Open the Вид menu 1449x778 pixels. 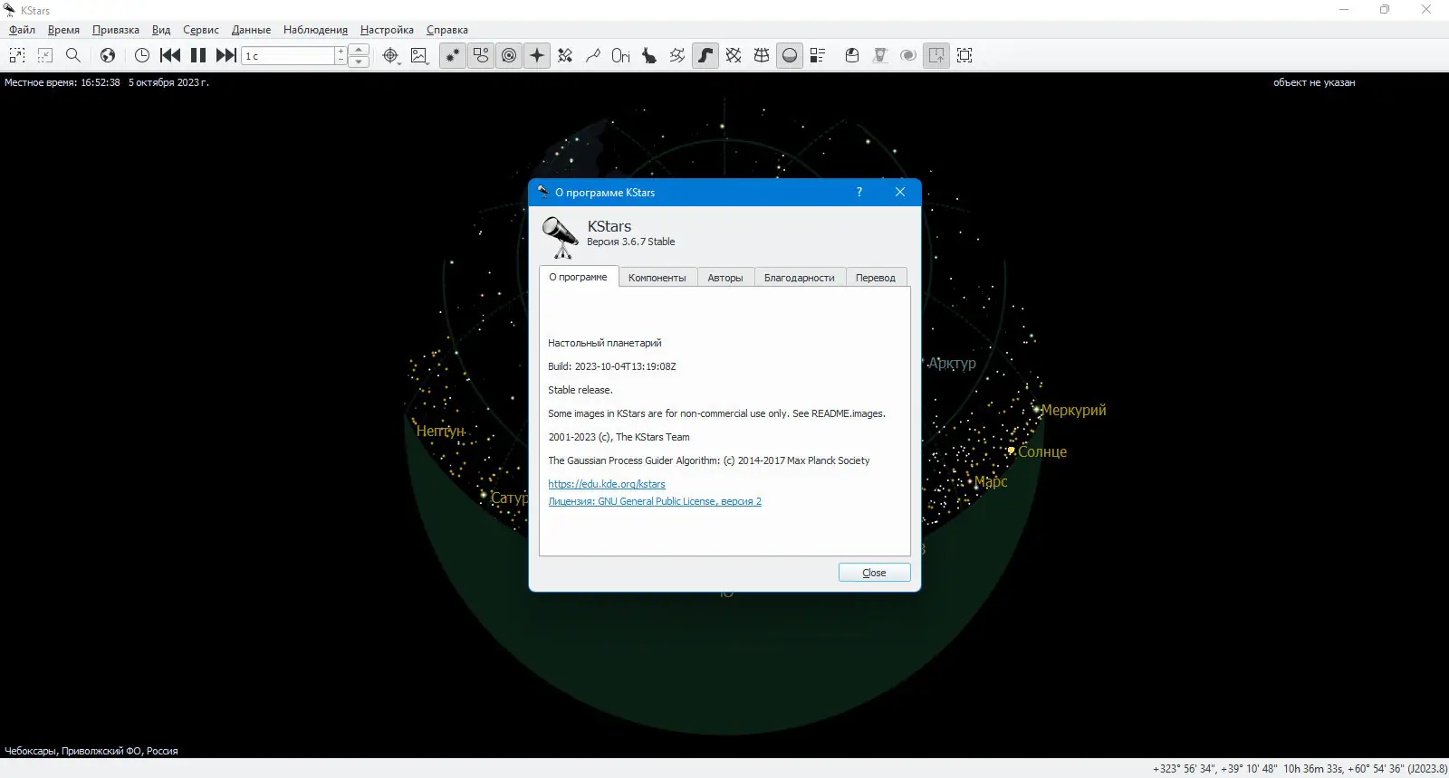[x=161, y=30]
